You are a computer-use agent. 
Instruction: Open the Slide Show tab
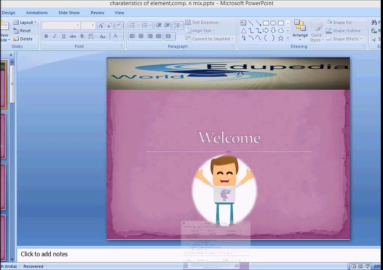point(69,13)
